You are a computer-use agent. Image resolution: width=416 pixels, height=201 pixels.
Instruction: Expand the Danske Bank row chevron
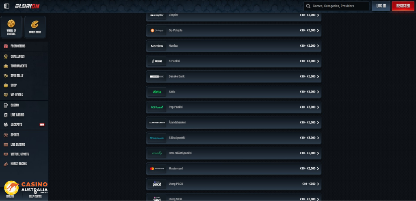click(318, 77)
